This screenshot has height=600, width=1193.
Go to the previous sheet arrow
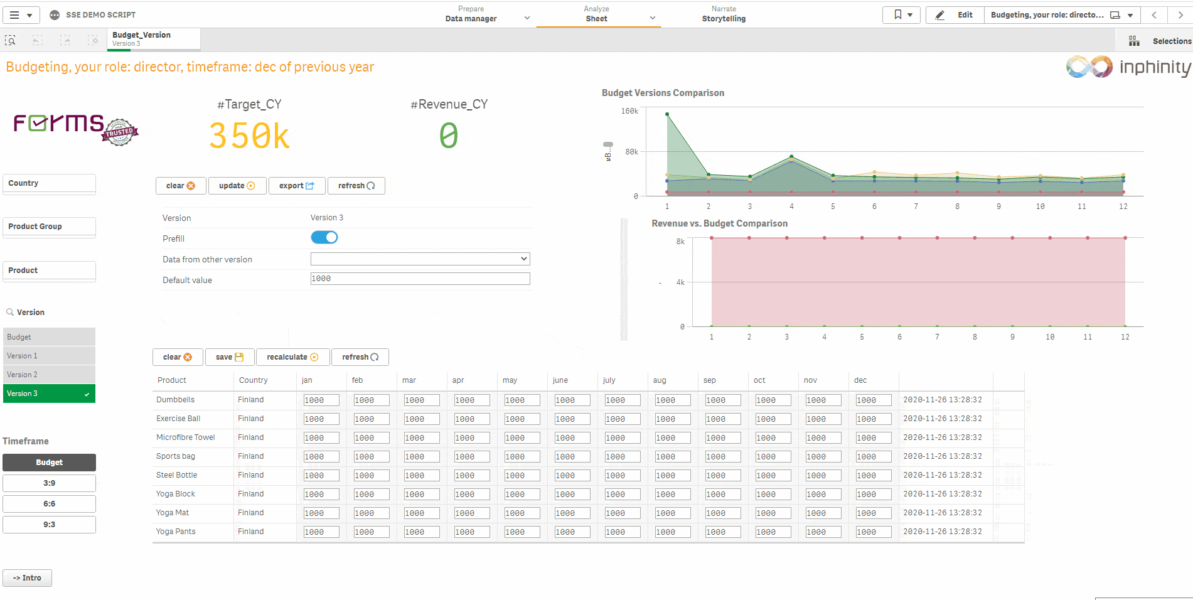tap(1153, 15)
